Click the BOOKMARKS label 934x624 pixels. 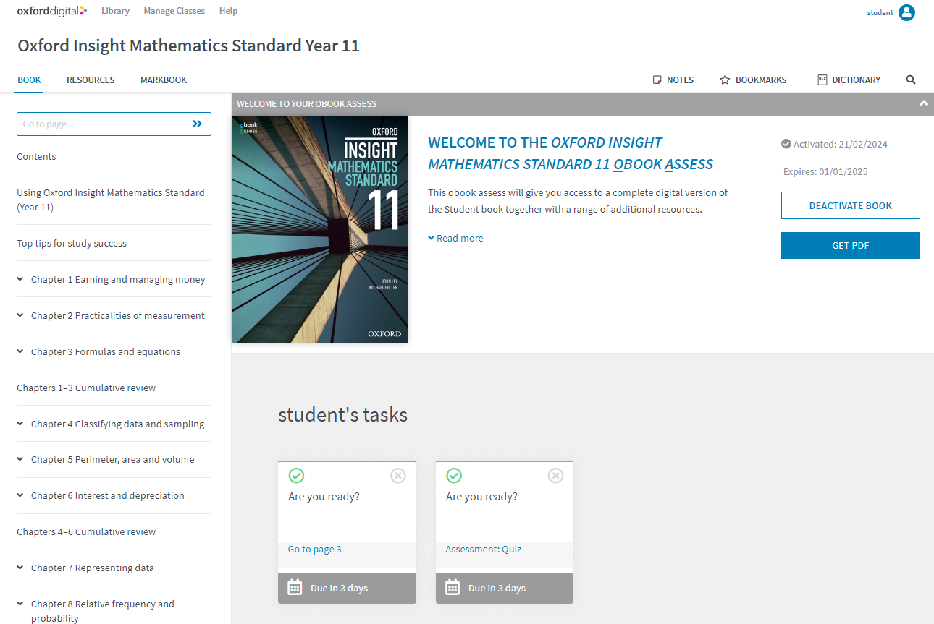click(x=761, y=80)
